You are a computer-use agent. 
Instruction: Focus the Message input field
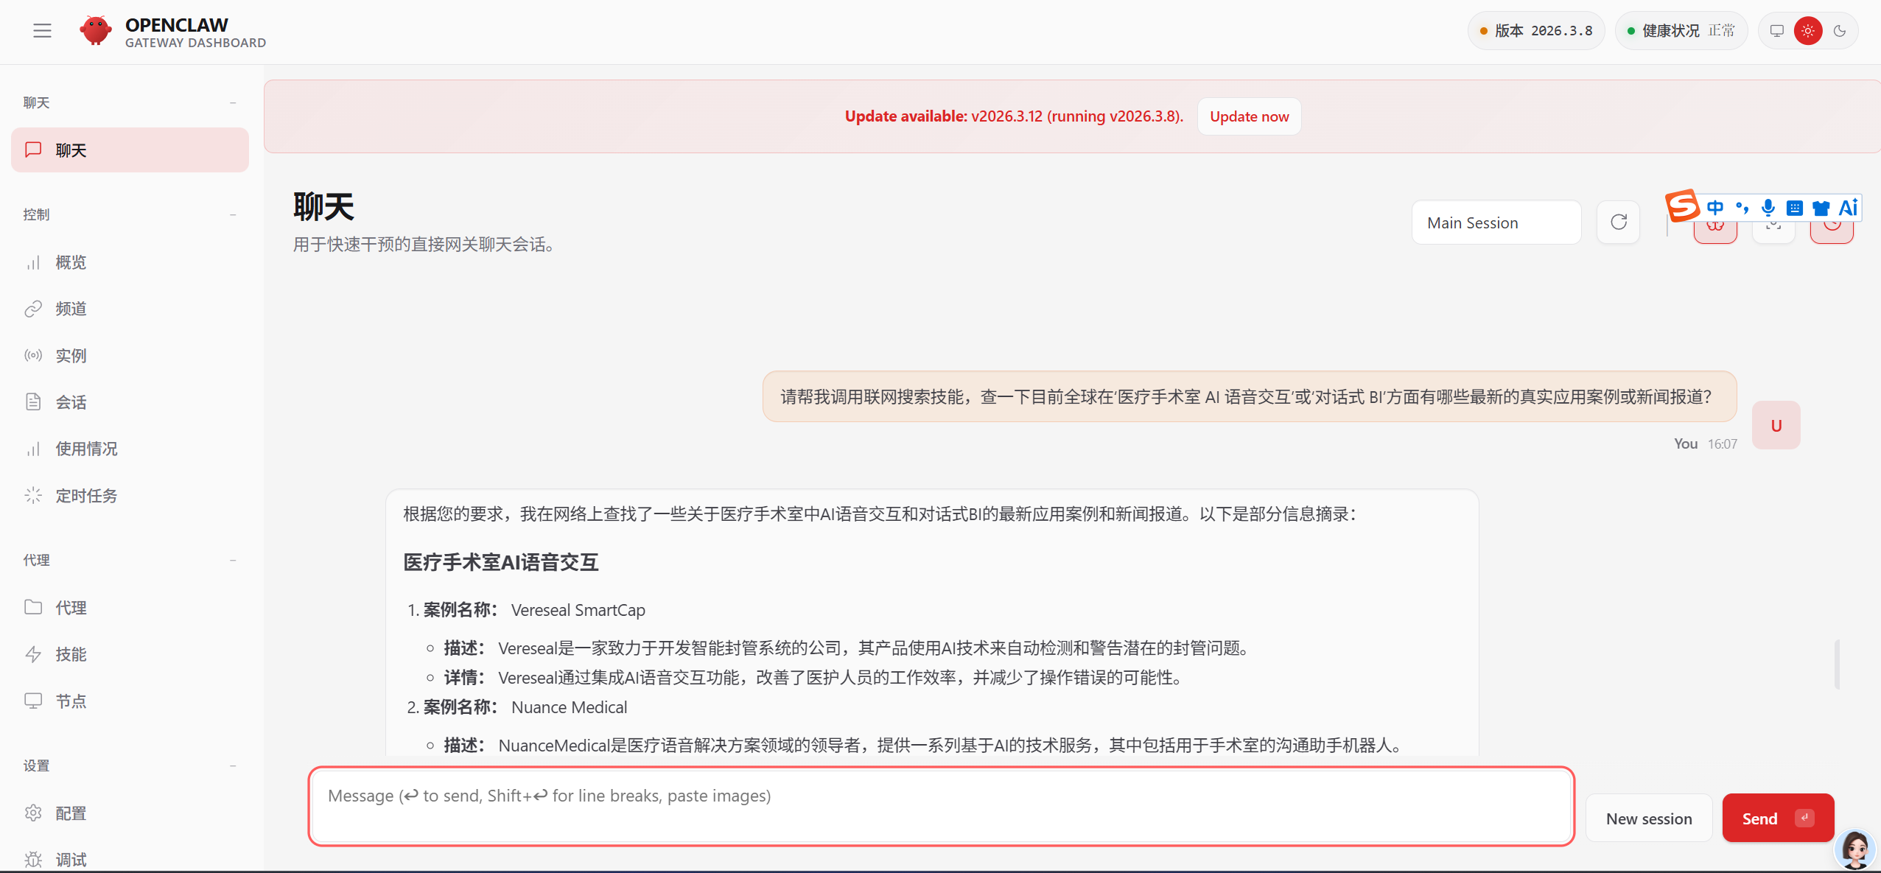941,806
